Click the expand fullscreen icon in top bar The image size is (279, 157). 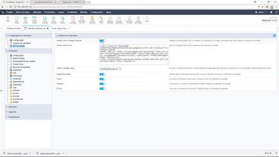pos(276,12)
